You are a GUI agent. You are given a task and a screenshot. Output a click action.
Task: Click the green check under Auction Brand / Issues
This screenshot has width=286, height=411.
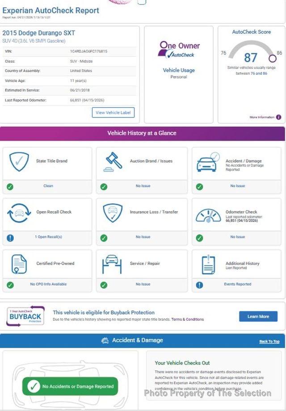pos(104,187)
